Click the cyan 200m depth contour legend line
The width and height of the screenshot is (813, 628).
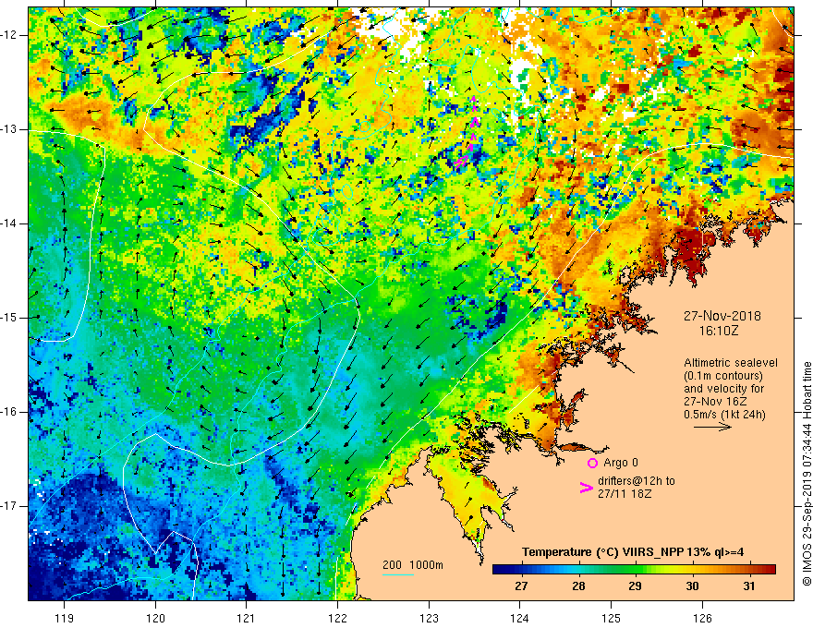coord(397,574)
